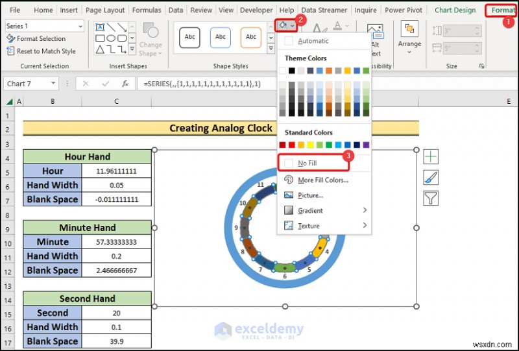Click the Alt Text button
This screenshot has height=351, width=519.
point(376,40)
